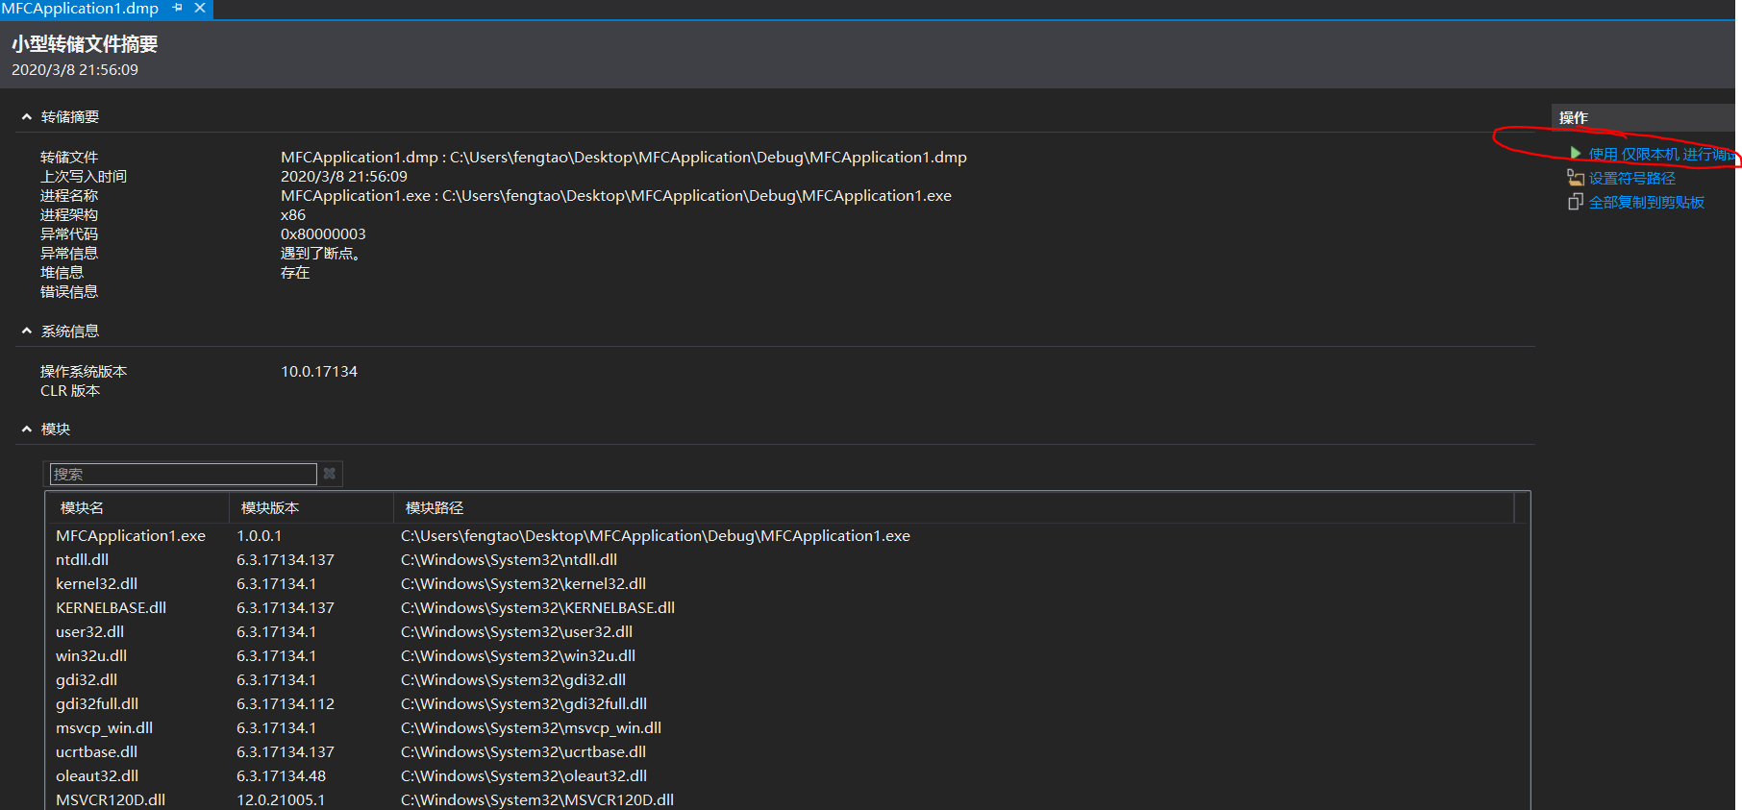Open 设置符号路径 link

click(x=1632, y=178)
